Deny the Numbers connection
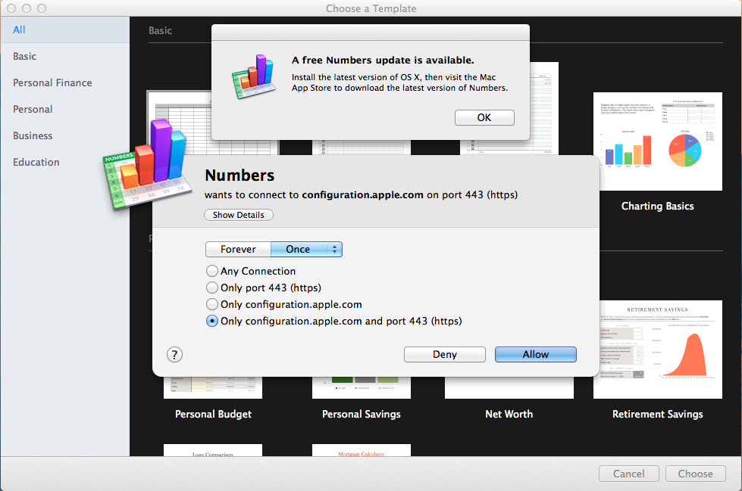 [x=445, y=354]
